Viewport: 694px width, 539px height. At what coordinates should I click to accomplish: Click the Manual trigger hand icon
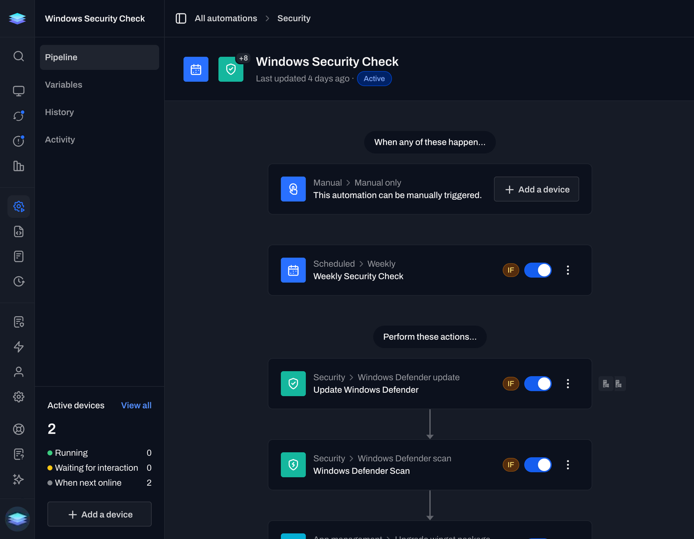point(293,189)
